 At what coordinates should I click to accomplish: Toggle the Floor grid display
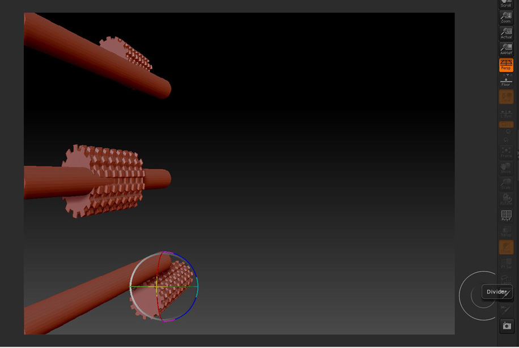pos(506,83)
